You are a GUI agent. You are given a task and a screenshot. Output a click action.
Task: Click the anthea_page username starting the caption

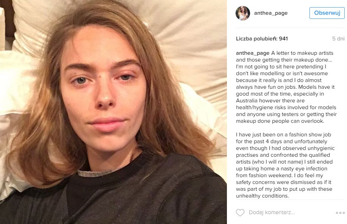[253, 53]
